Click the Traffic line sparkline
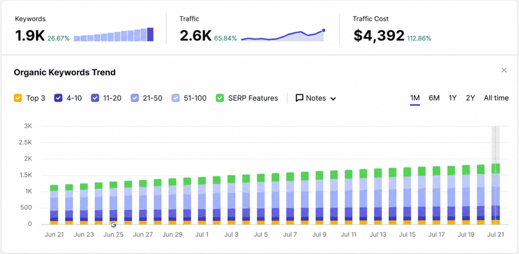The height and width of the screenshot is (254, 519). coord(283,35)
